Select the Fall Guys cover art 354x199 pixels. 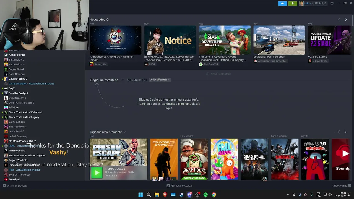point(224,159)
